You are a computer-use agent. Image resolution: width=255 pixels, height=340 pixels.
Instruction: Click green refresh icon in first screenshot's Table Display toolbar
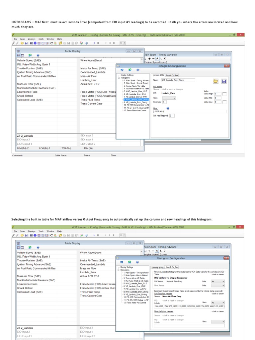tap(30, 55)
